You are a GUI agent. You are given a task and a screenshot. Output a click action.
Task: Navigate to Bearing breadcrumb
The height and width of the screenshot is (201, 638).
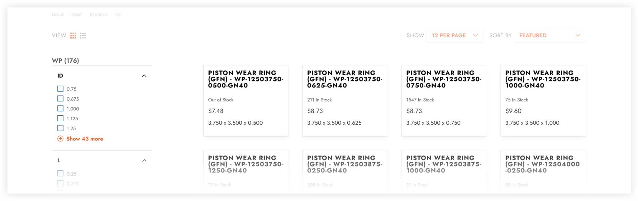[99, 15]
